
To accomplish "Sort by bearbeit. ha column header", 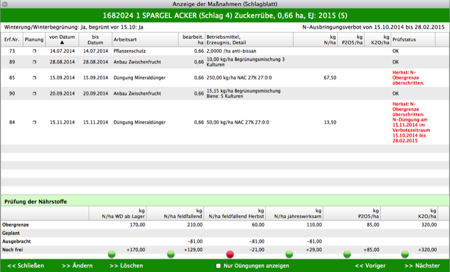I will (192, 39).
